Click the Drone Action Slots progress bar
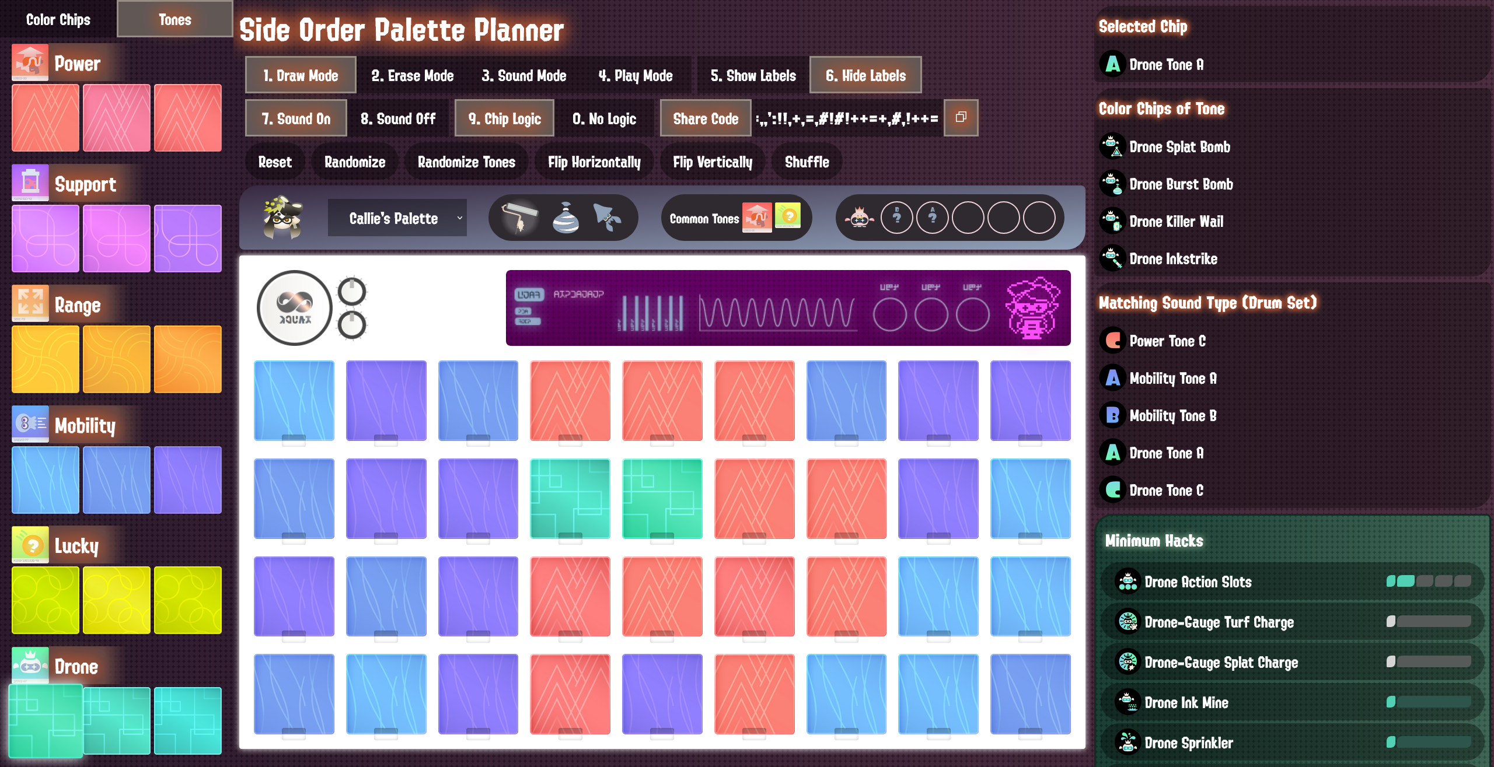Image resolution: width=1494 pixels, height=767 pixels. (x=1429, y=581)
